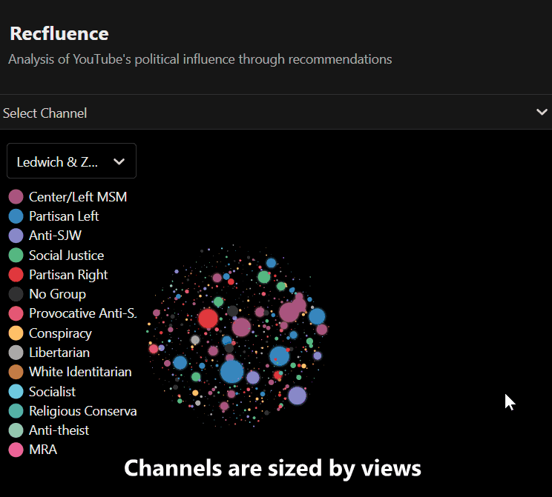Click the largest red Partisan Right bubble
The image size is (552, 497).
[208, 318]
